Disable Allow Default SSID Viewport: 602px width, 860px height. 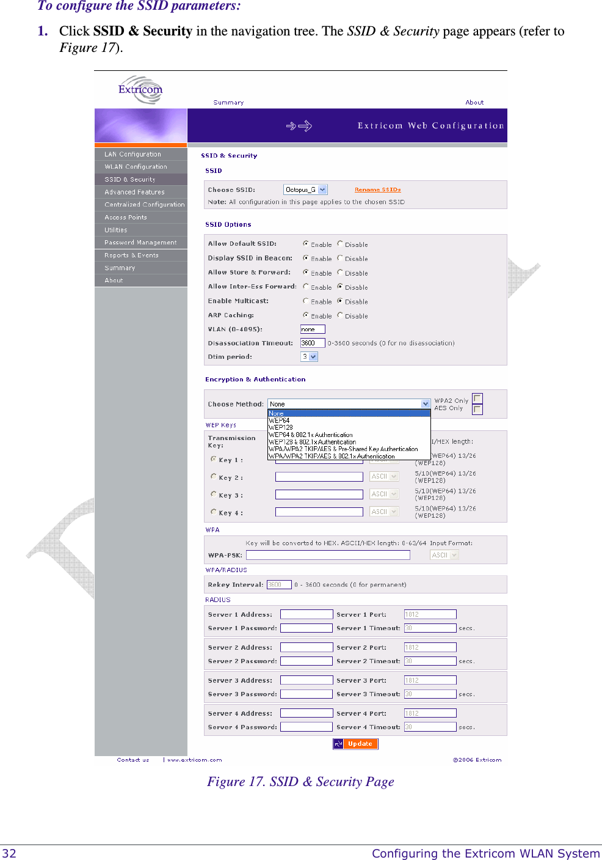[340, 243]
